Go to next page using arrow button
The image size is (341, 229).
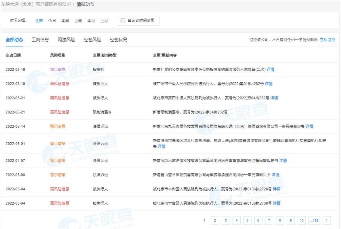327,220
